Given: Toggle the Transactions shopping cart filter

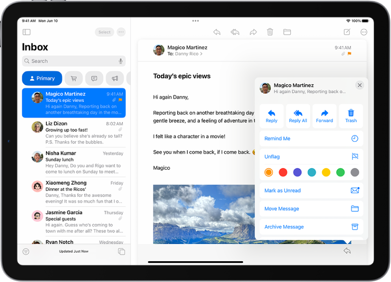Looking at the screenshot, I should (x=74, y=78).
